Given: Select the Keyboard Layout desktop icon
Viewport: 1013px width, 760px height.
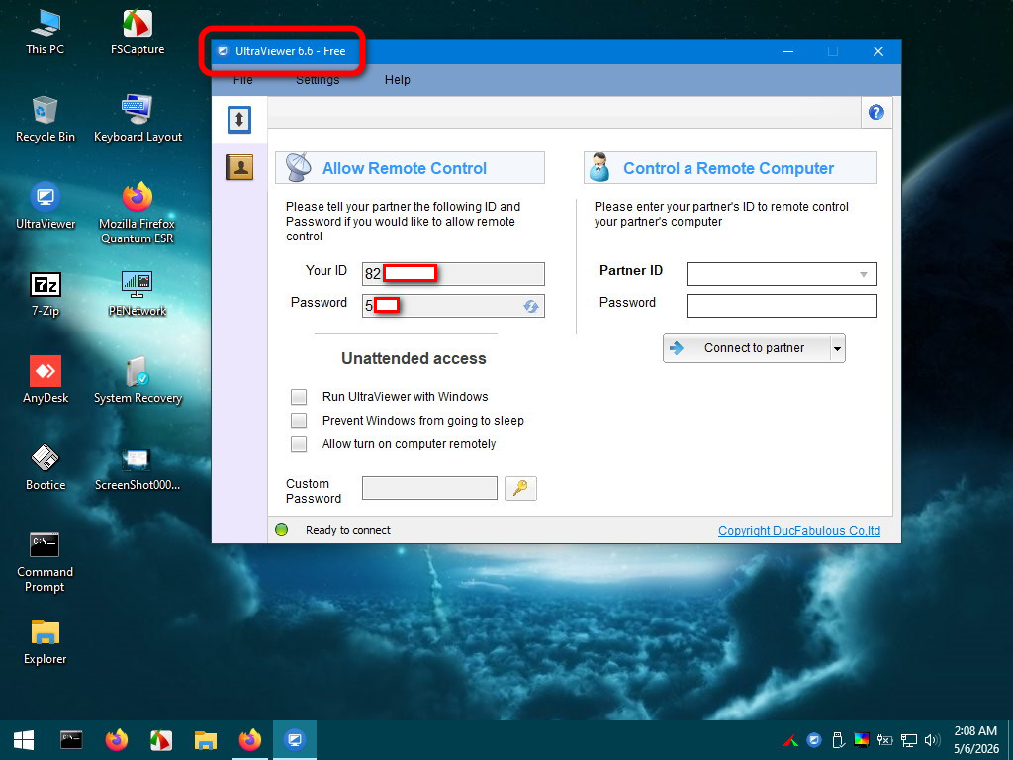Looking at the screenshot, I should [x=138, y=119].
